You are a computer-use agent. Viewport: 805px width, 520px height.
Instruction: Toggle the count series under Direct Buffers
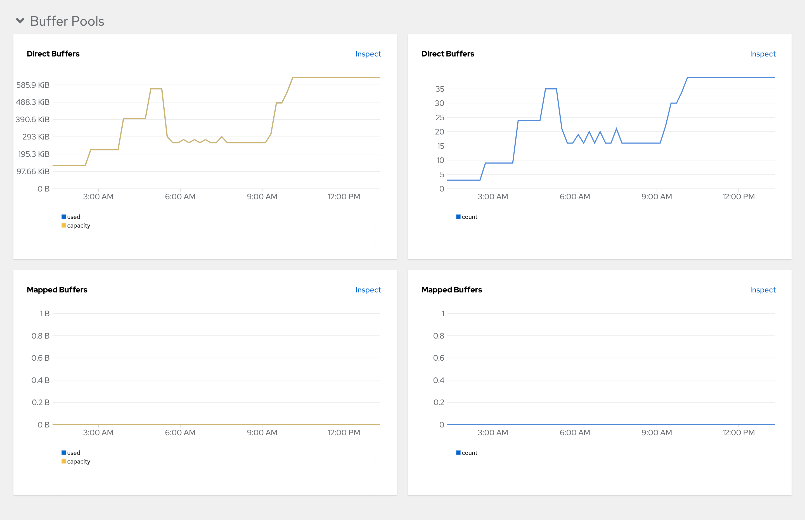467,216
